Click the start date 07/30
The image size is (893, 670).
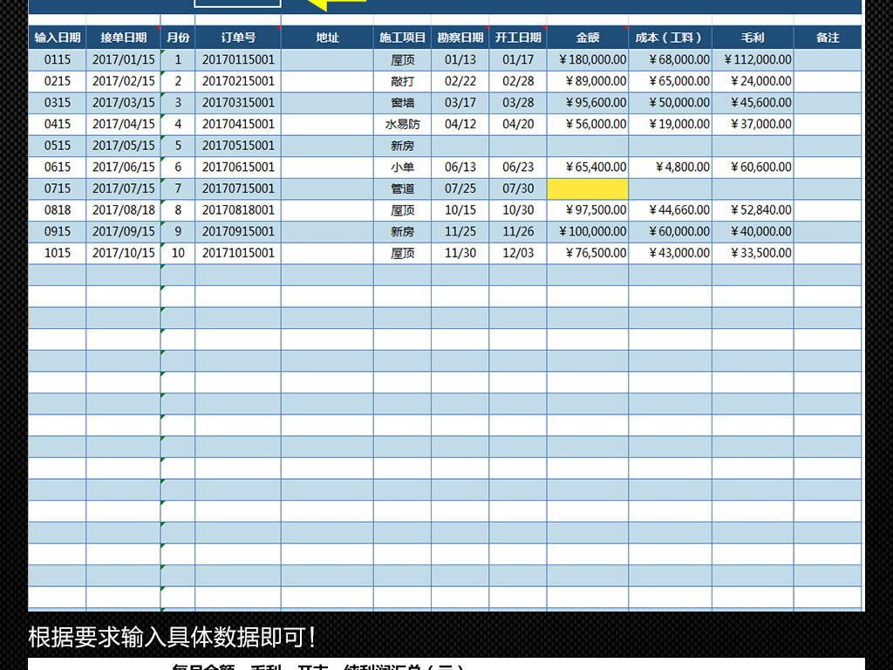point(518,188)
